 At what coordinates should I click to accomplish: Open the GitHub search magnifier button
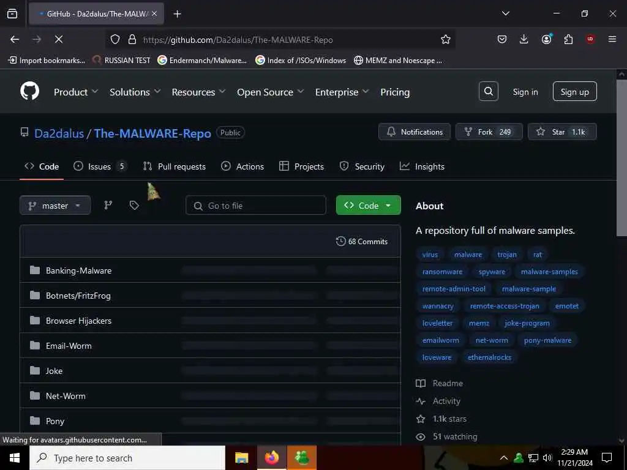[x=488, y=92]
